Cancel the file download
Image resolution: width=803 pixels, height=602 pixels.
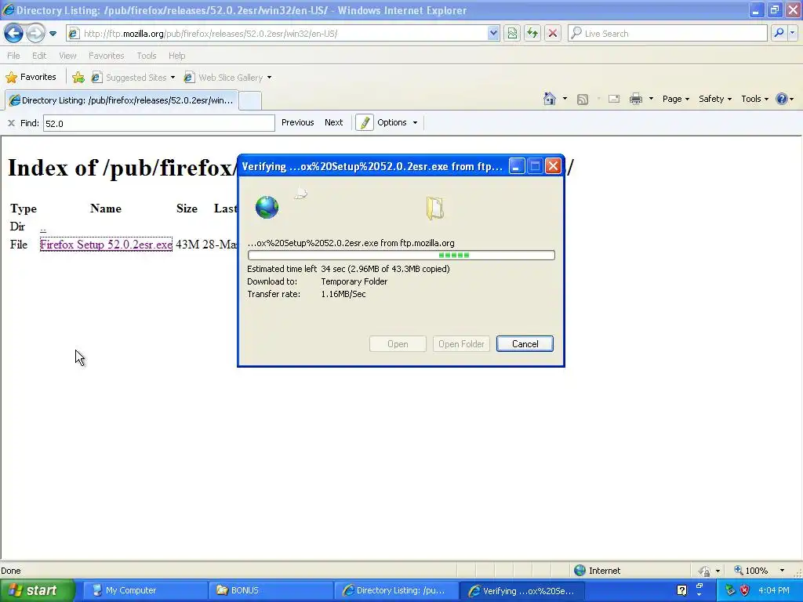tap(525, 344)
